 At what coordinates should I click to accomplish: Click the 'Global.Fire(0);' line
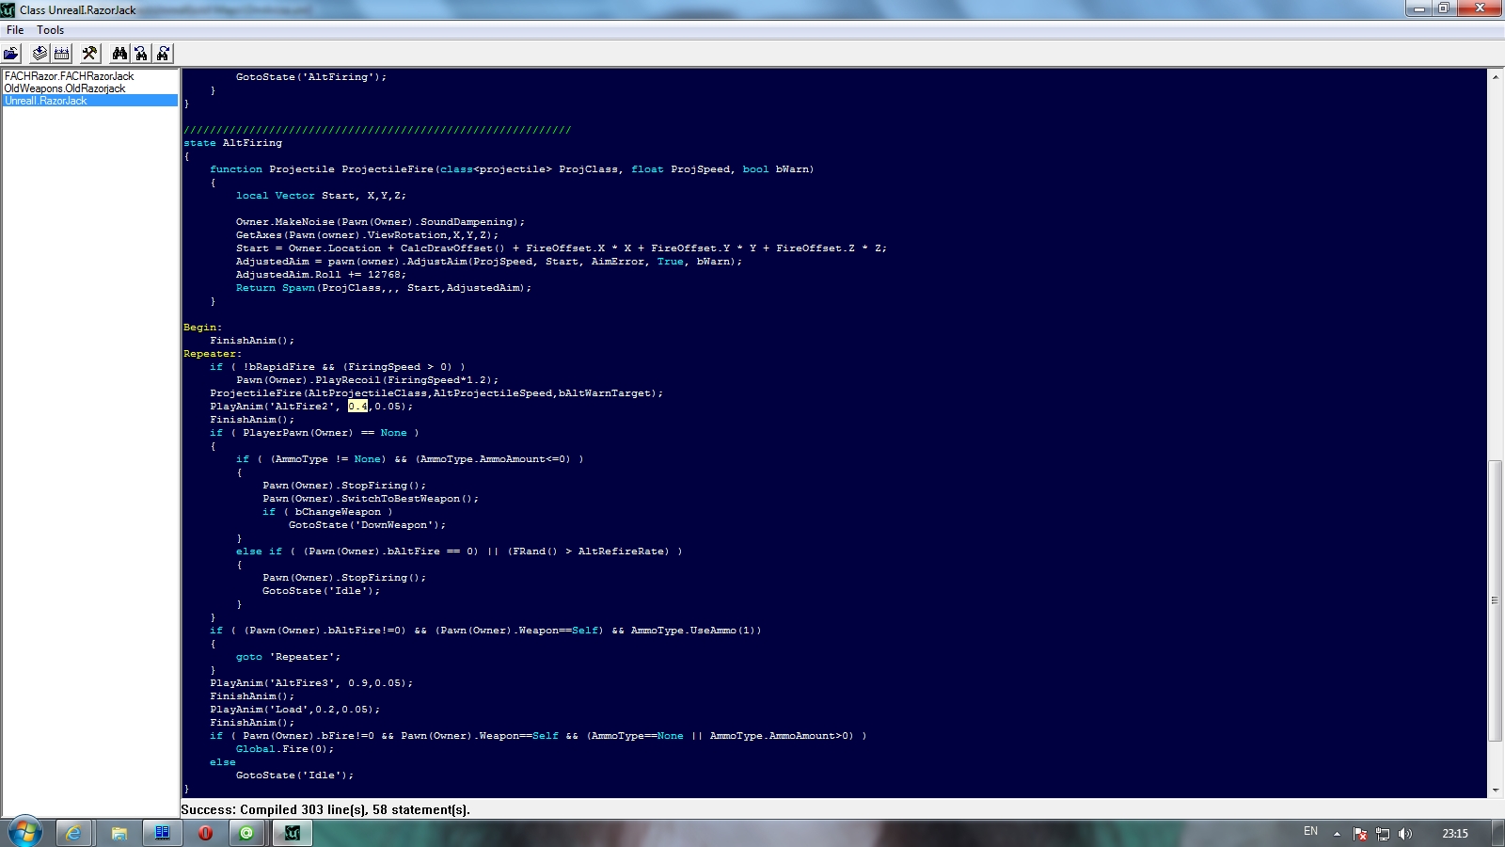pos(285,749)
